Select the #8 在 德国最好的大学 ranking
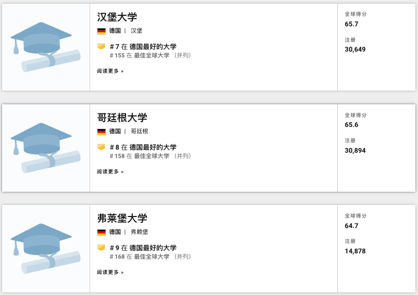The height and width of the screenshot is (295, 418). (x=143, y=147)
